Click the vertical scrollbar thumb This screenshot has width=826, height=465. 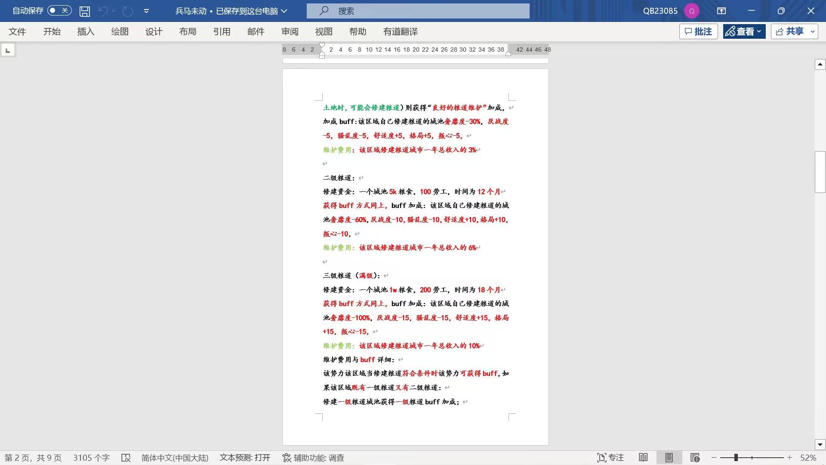pos(820,172)
